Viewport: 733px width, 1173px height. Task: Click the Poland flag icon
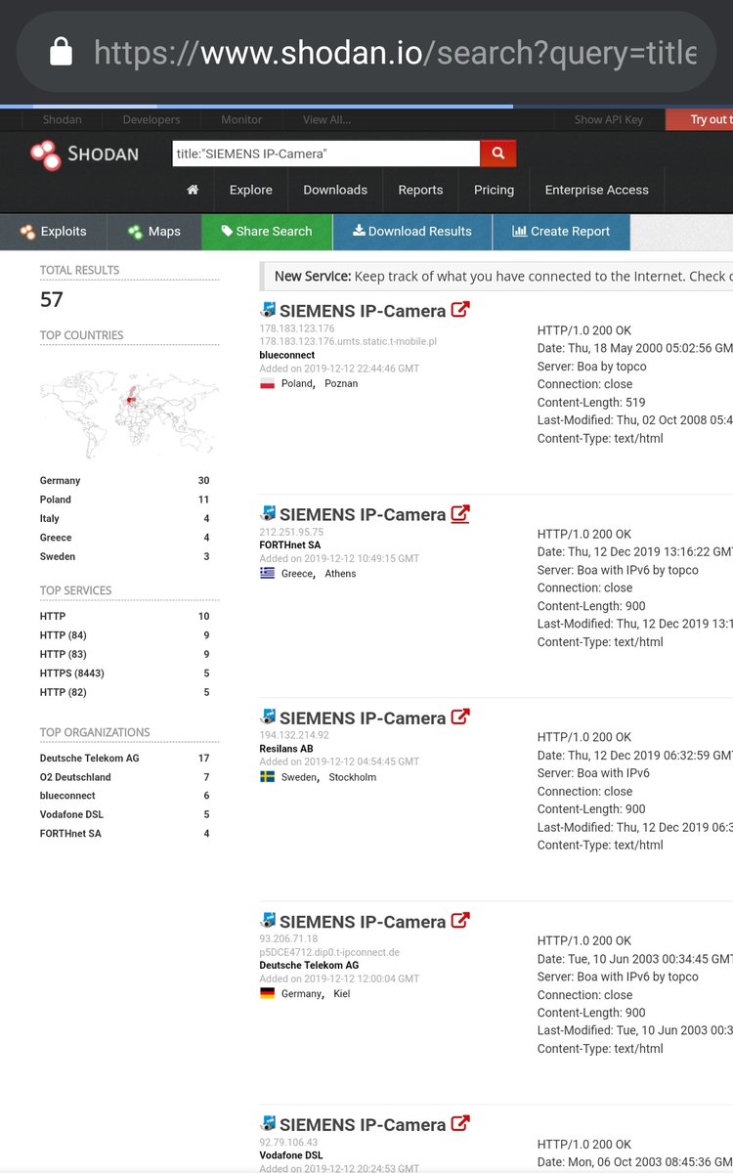[x=267, y=384]
